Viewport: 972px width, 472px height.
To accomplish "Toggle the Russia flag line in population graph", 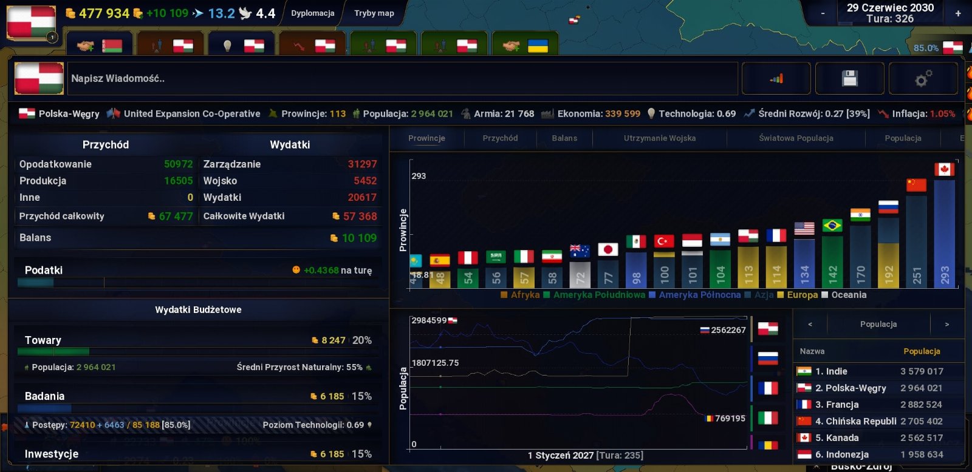I will pyautogui.click(x=768, y=358).
